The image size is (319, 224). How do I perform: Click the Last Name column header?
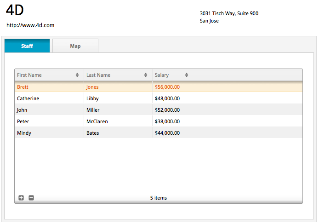[x=98, y=75]
